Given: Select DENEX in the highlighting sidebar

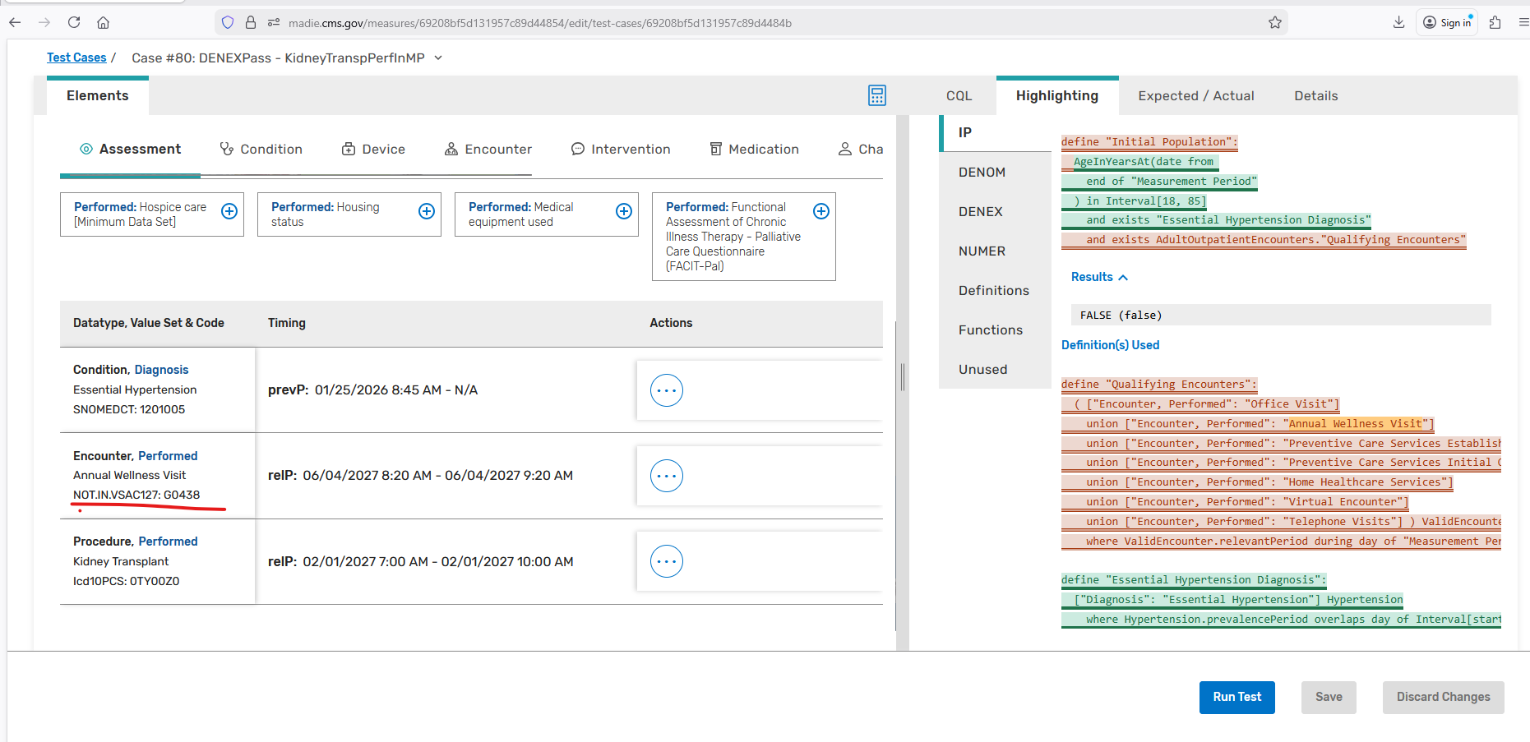Looking at the screenshot, I should (x=981, y=211).
